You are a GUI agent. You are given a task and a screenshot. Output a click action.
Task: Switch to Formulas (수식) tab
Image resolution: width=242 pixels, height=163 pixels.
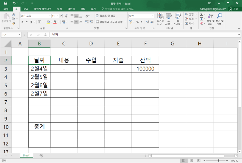point(59,9)
